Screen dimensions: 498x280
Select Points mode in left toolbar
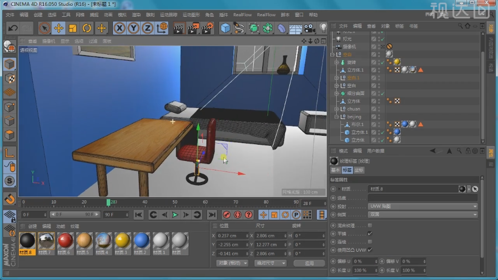pyautogui.click(x=9, y=107)
